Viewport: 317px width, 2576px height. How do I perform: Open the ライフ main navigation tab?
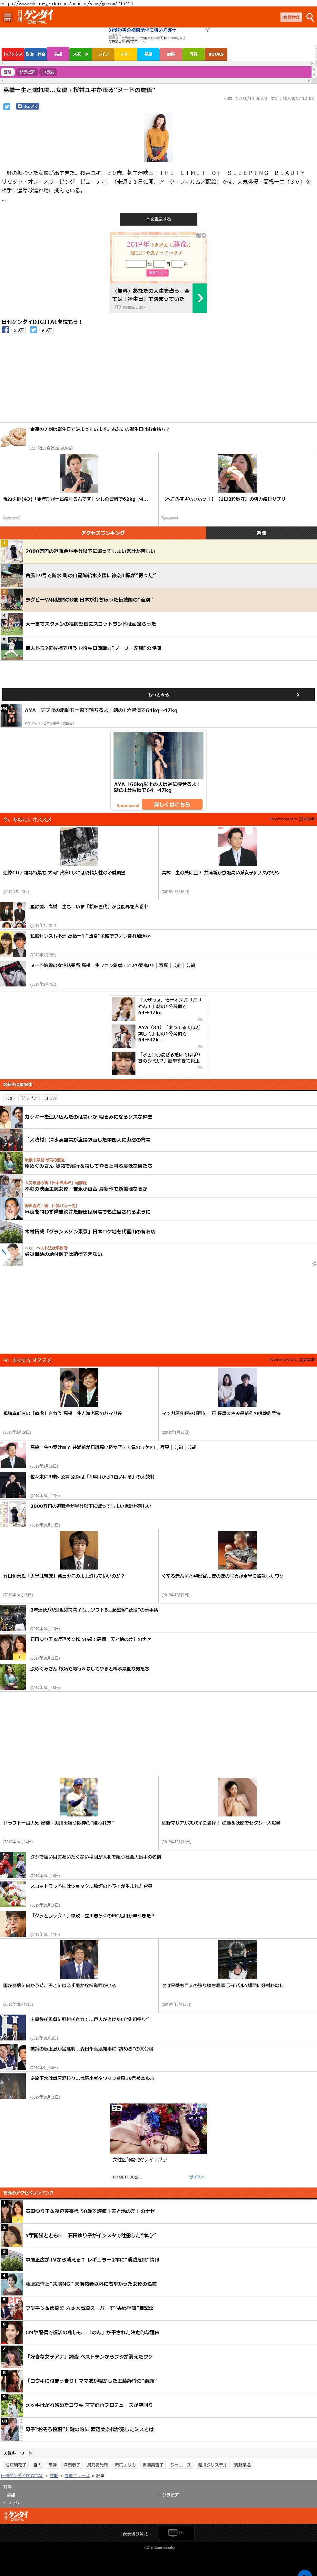pos(103,54)
